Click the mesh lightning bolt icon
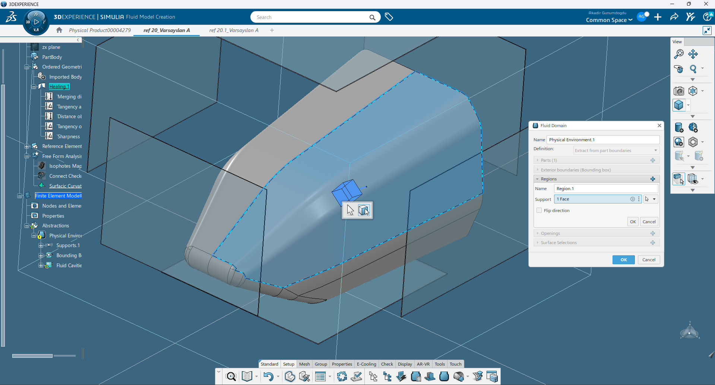The image size is (715, 385). 401,377
